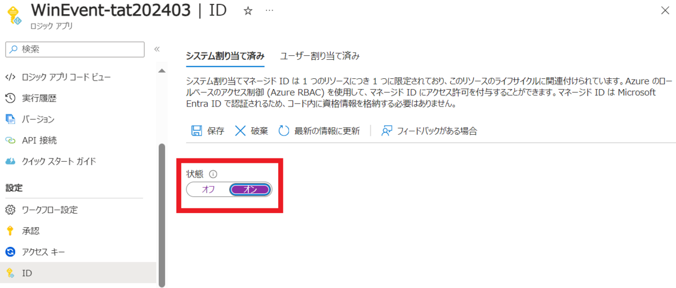The width and height of the screenshot is (676, 288).
Task: Open 実行履歴 menu item
Action: click(39, 99)
